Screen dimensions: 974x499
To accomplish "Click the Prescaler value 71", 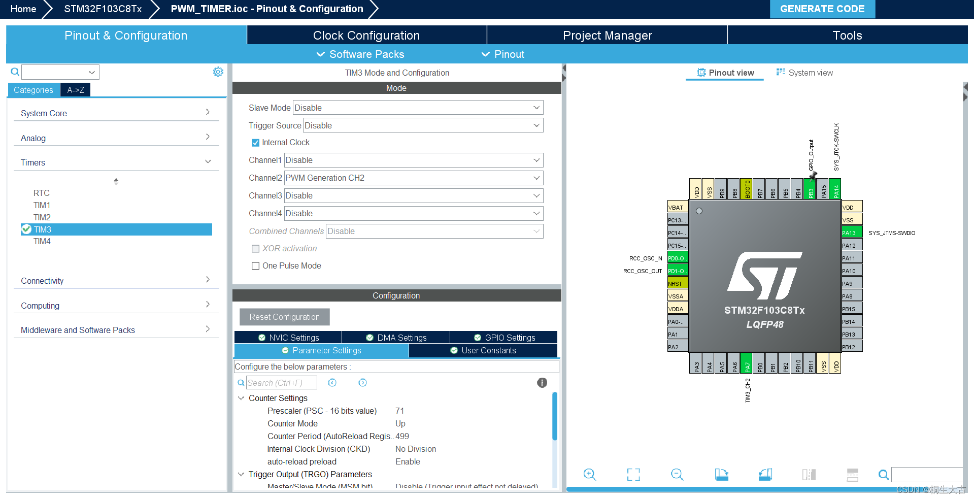I will tap(400, 411).
